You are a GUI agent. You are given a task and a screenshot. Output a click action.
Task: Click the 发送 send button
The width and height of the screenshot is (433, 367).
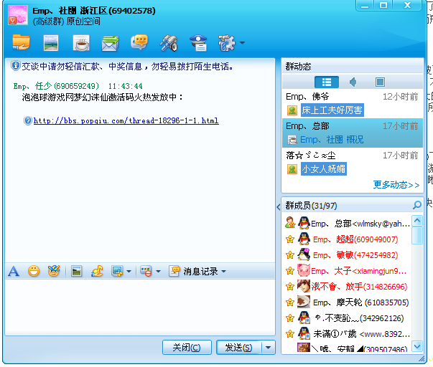pyautogui.click(x=238, y=348)
